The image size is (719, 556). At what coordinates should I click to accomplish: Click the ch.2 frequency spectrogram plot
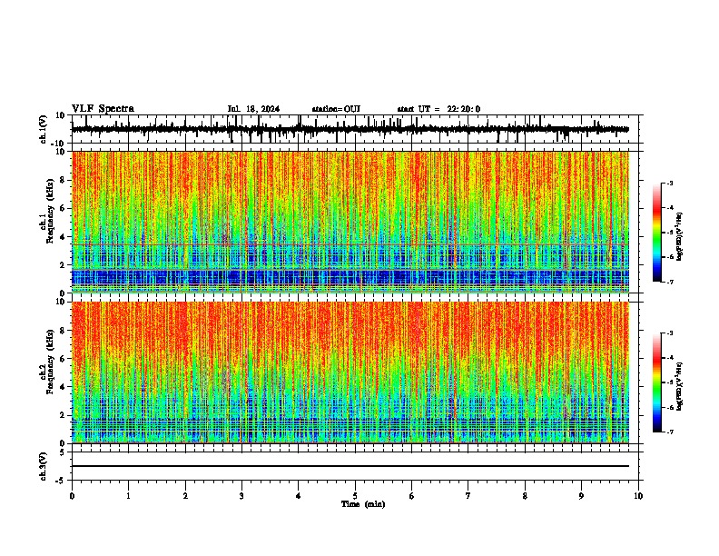350,372
